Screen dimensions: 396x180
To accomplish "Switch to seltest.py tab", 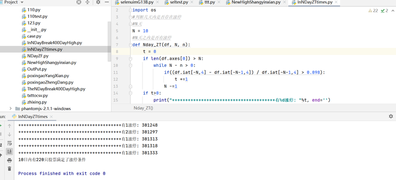I will pyautogui.click(x=179, y=2).
